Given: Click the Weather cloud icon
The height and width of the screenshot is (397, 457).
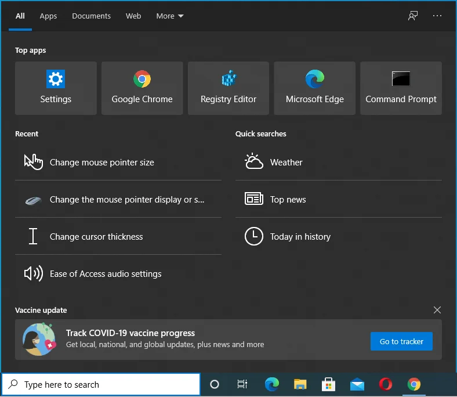Looking at the screenshot, I should [x=254, y=161].
